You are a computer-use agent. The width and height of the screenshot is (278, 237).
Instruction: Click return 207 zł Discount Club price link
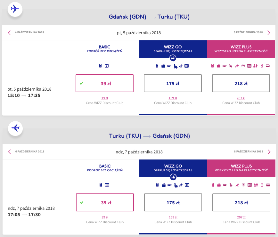tap(241, 217)
